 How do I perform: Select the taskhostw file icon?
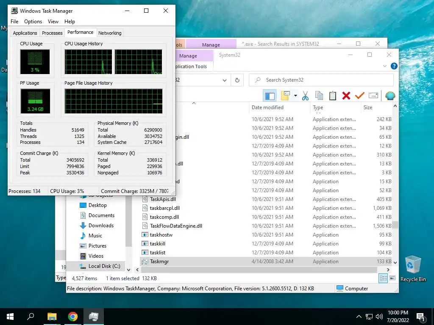[145, 235]
